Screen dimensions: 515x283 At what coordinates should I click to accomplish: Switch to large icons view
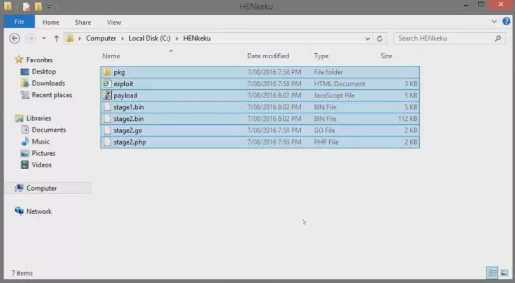pyautogui.click(x=504, y=273)
